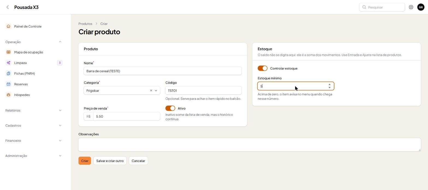The width and height of the screenshot is (428, 190).
Task: Click the Hóspedes people icon
Action: (x=8, y=95)
